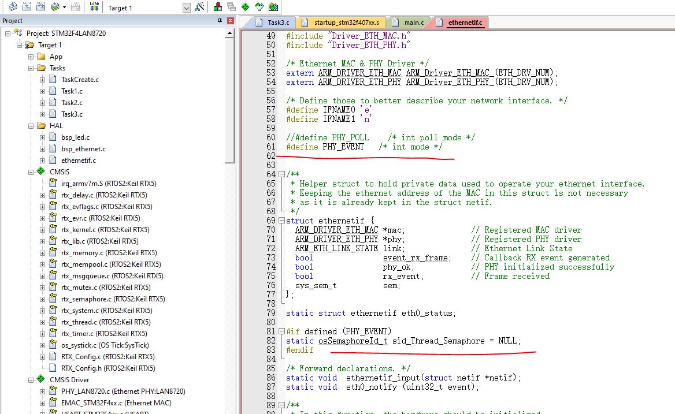The height and width of the screenshot is (414, 675).
Task: Open the Target 1 selection dropdown
Action: pos(187,8)
